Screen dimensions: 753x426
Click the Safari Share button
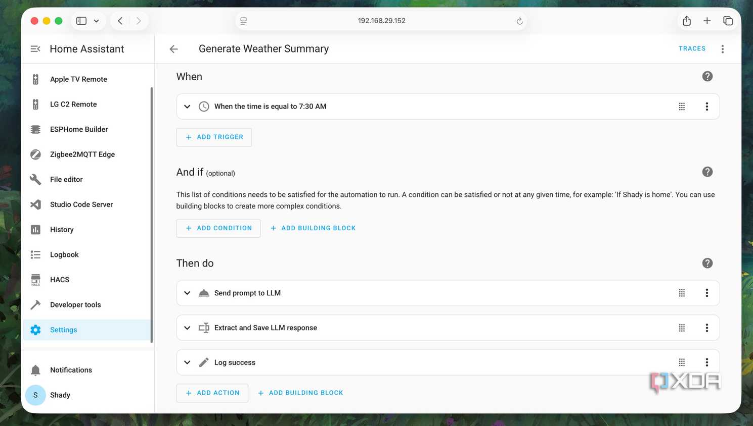[x=687, y=21]
